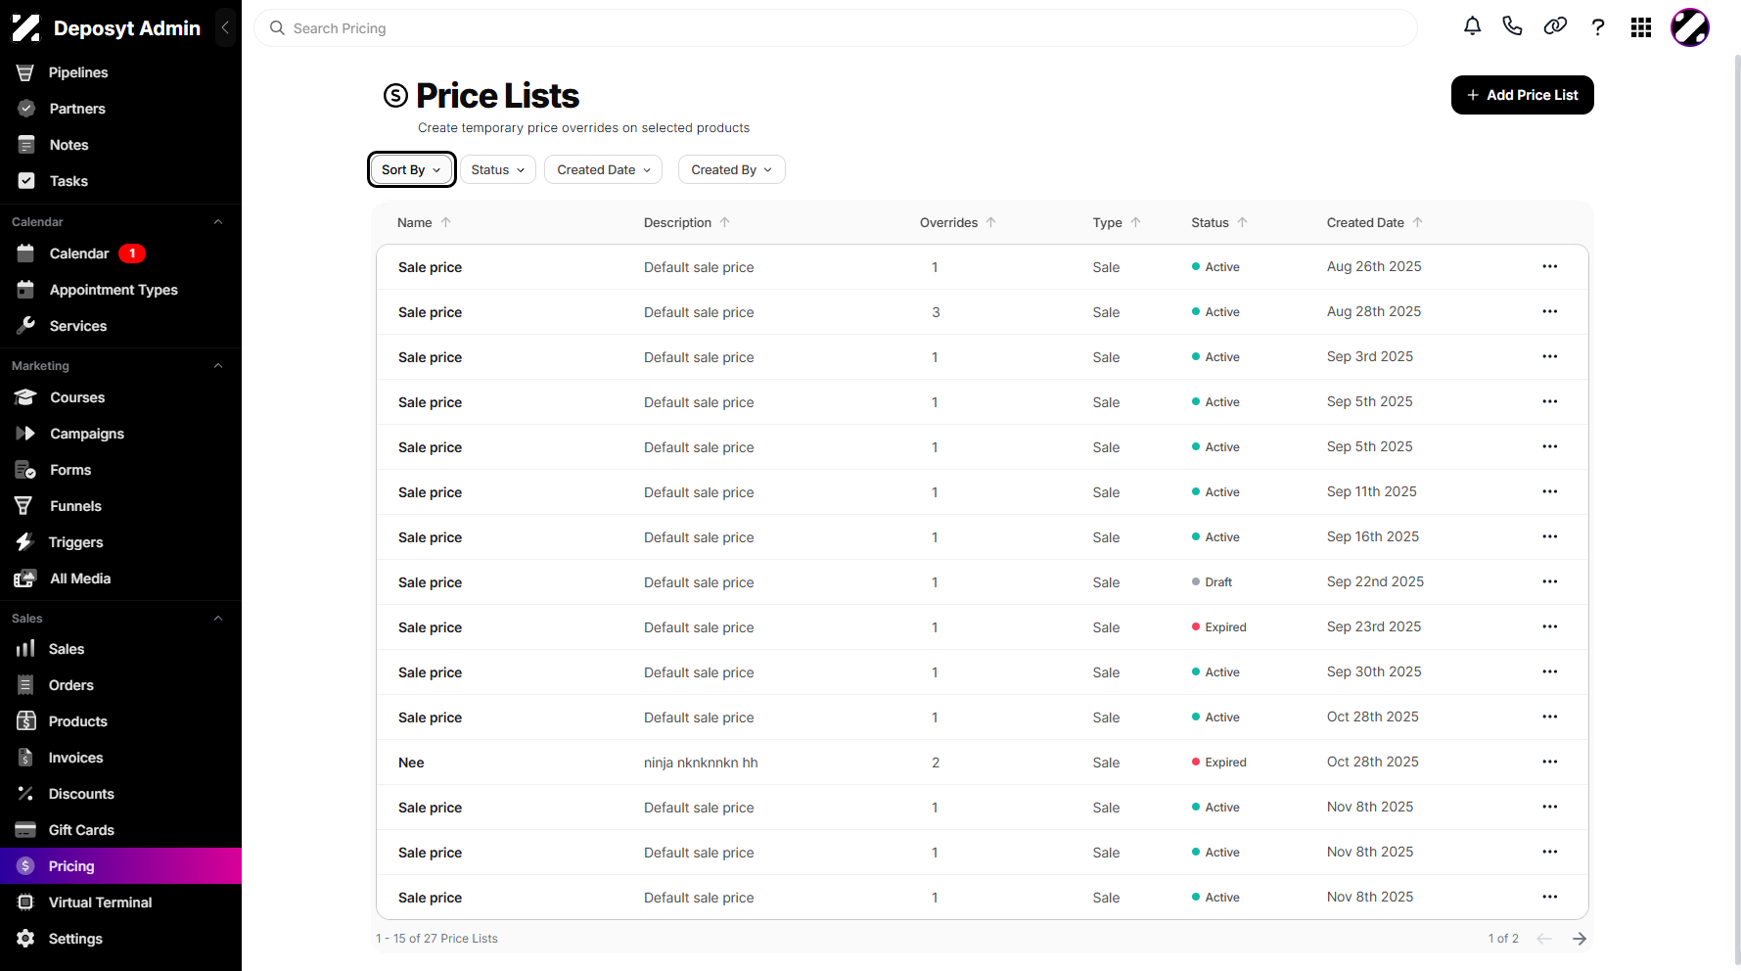Screen dimensions: 1741x971
Task: Sort by Description column arrow
Action: (725, 222)
